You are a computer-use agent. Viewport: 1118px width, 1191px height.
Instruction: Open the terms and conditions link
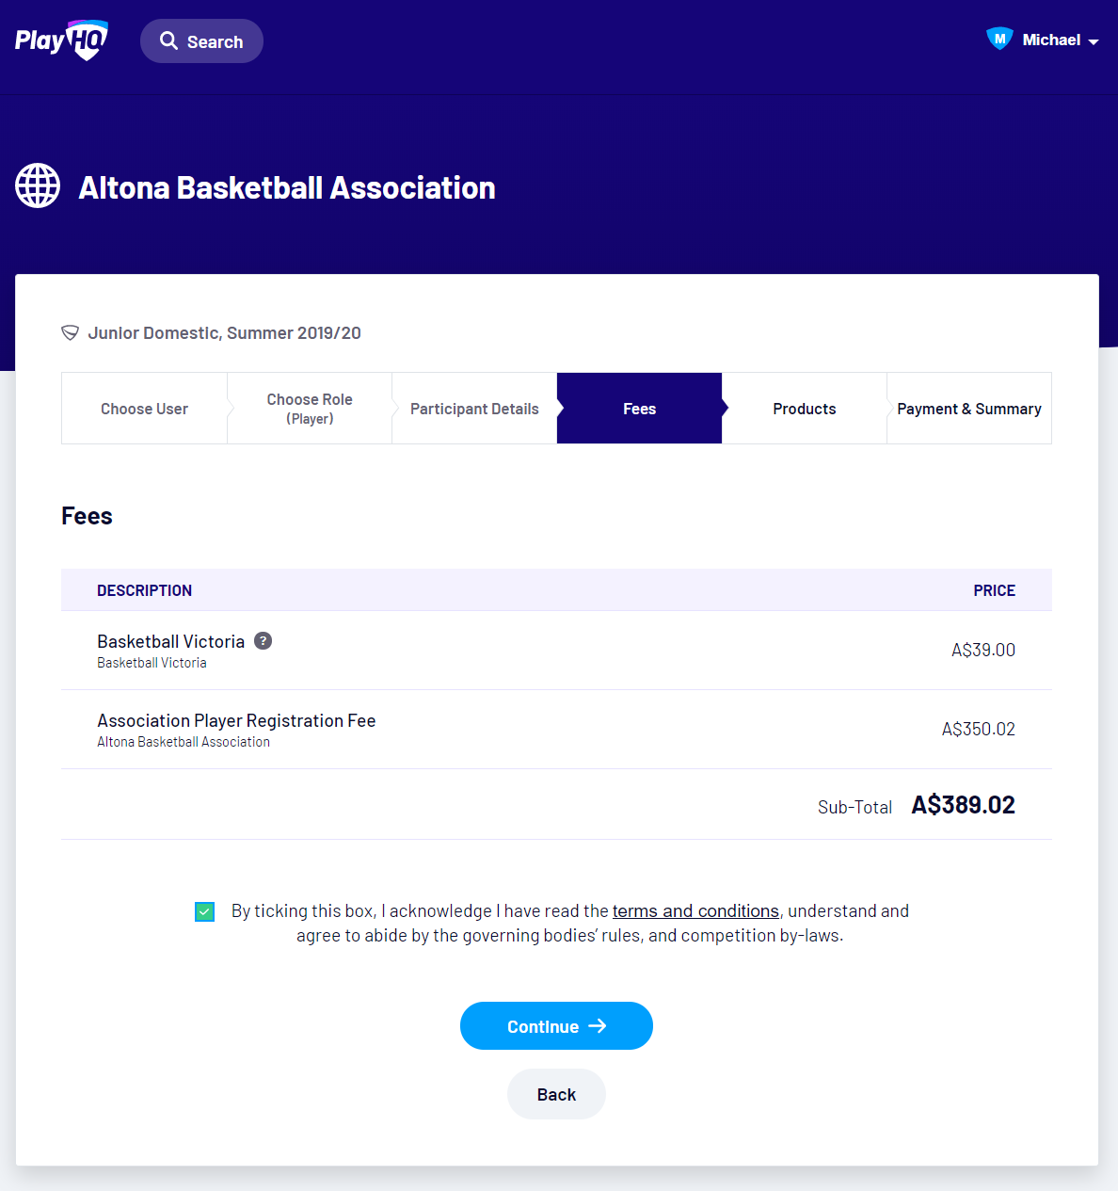click(x=695, y=911)
